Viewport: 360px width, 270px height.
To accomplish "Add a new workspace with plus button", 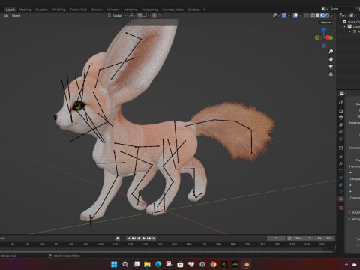I will pyautogui.click(x=204, y=10).
